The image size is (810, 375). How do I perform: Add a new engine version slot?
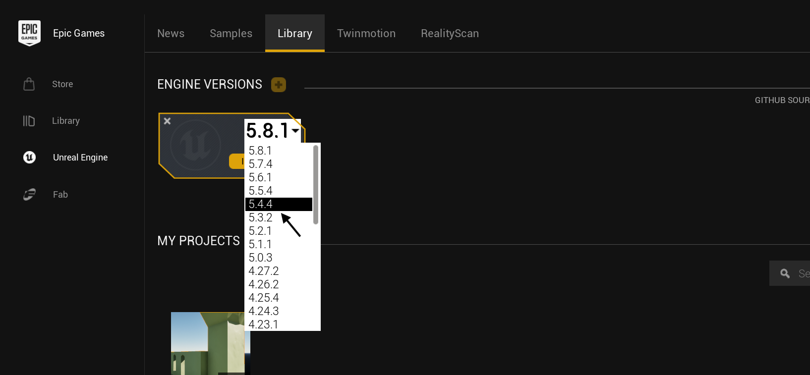tap(279, 85)
